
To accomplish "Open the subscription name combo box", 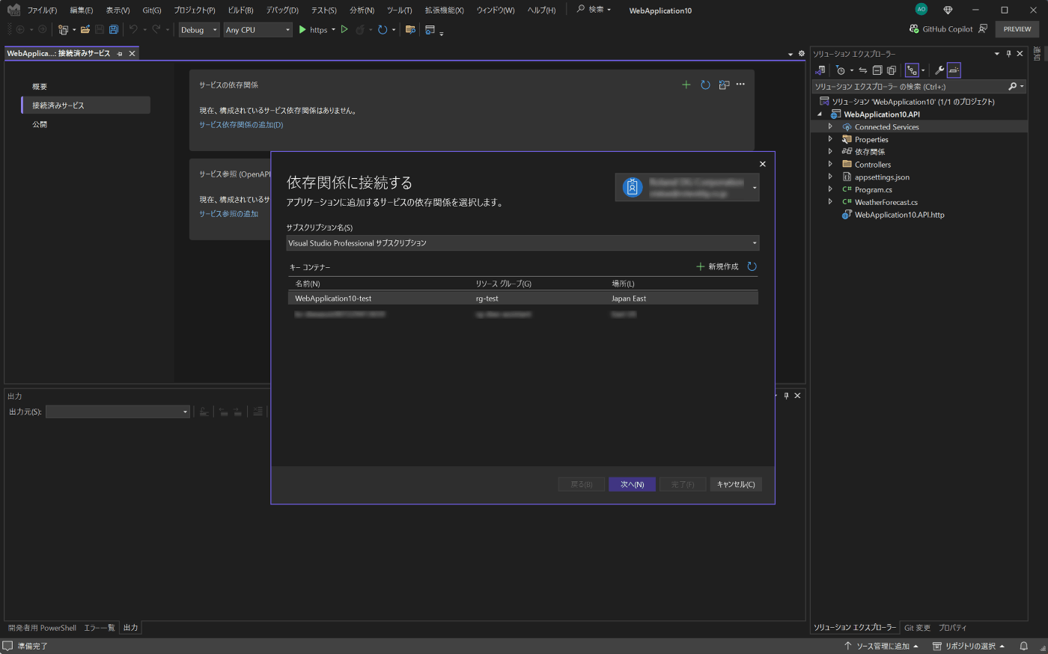I will pyautogui.click(x=523, y=243).
